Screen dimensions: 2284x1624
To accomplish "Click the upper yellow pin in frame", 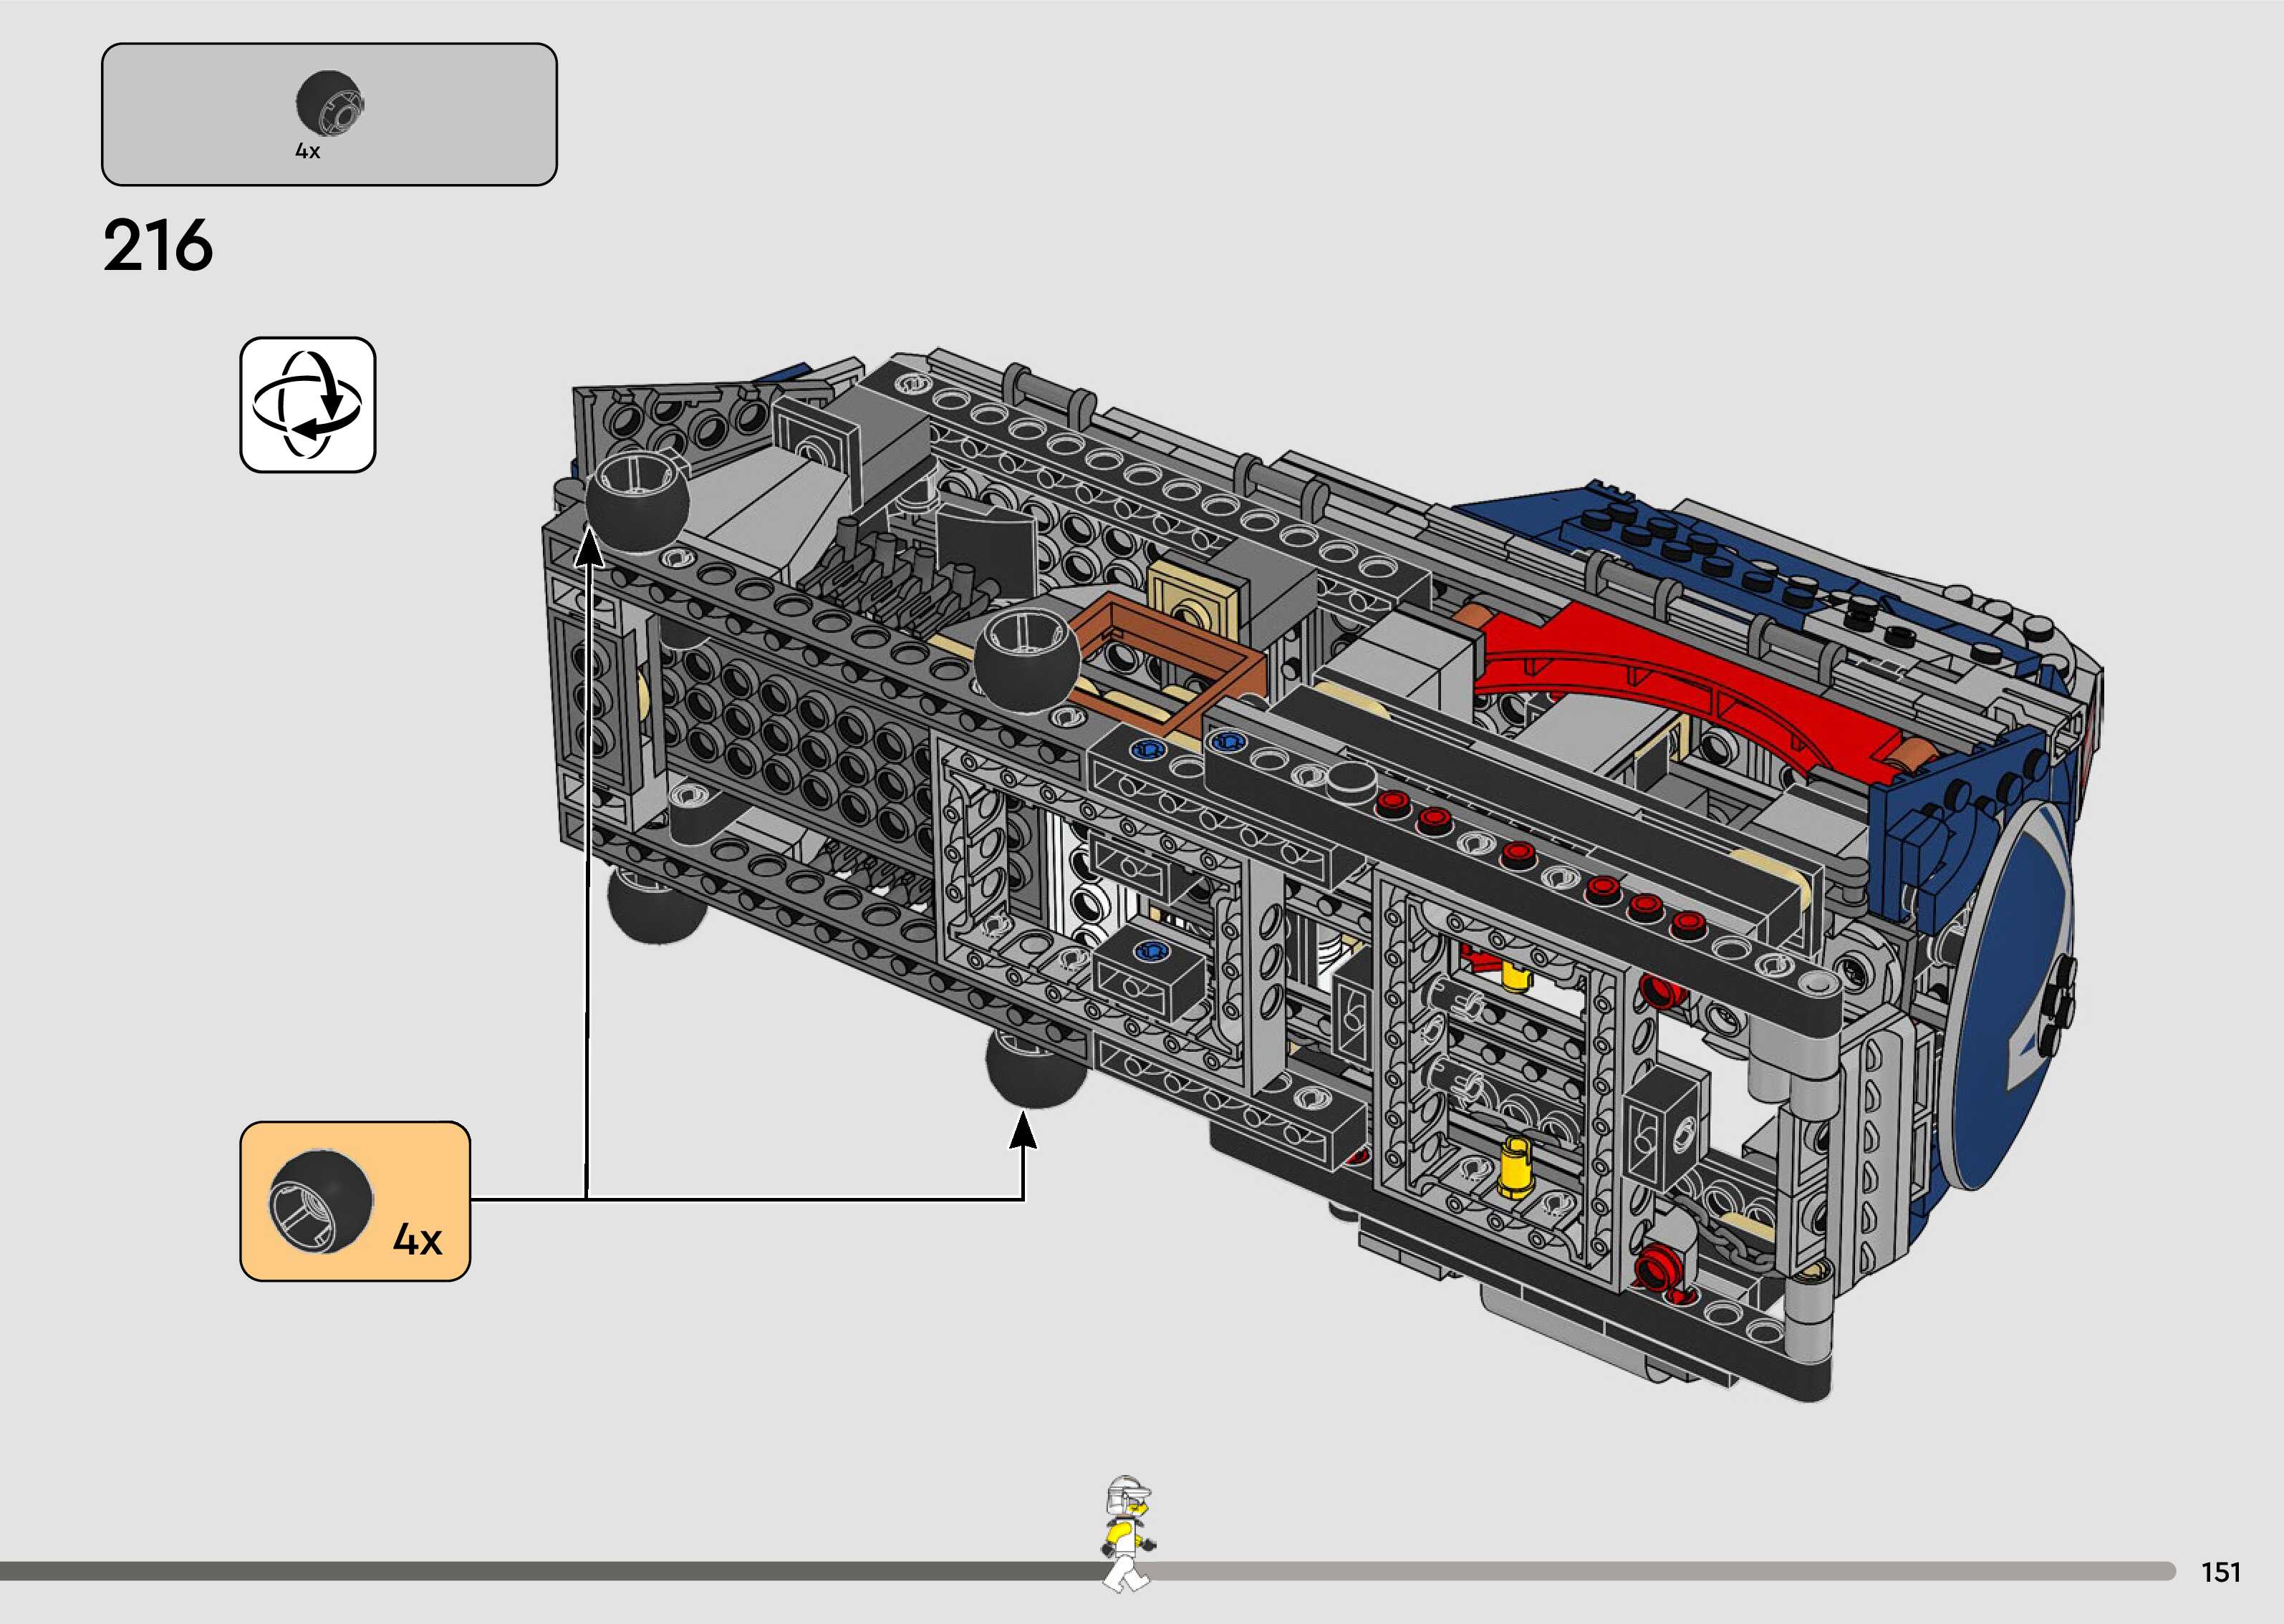I will point(1516,978).
